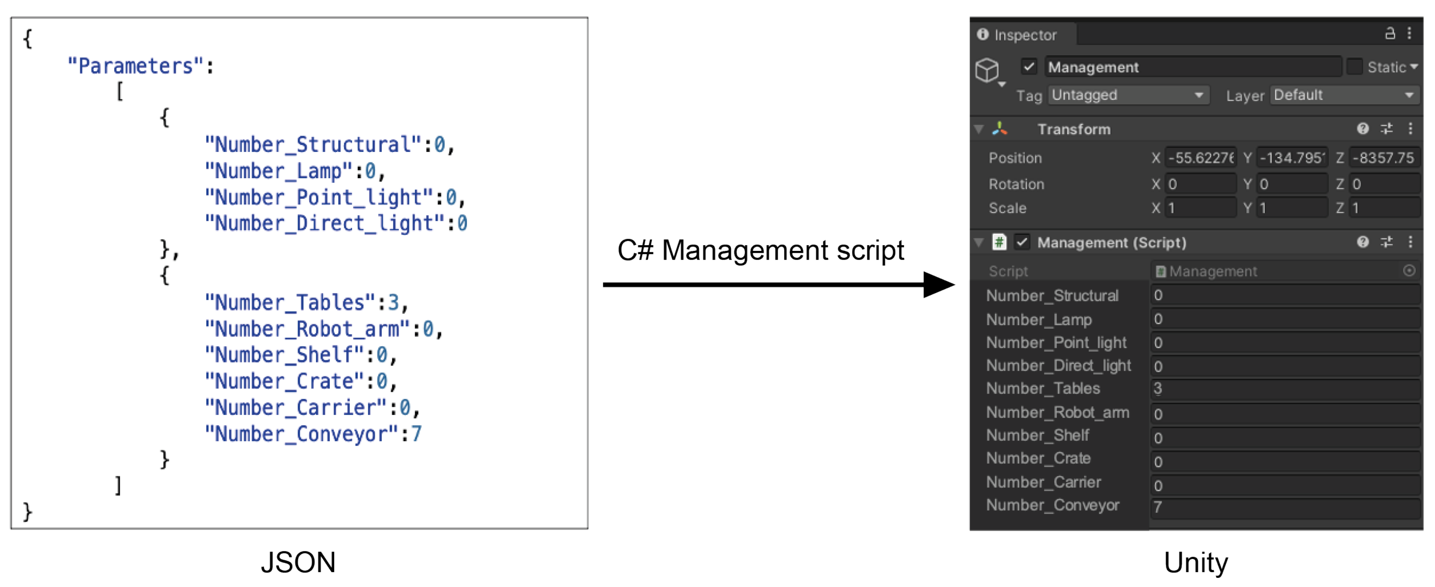Enable the Static checkbox
Viewport: 1435px width, 587px height.
(1354, 67)
